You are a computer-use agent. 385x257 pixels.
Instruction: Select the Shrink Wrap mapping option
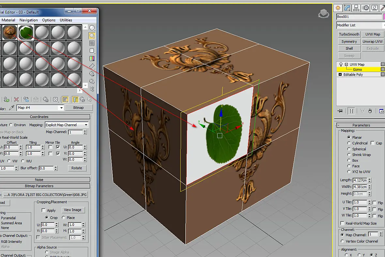click(x=349, y=155)
